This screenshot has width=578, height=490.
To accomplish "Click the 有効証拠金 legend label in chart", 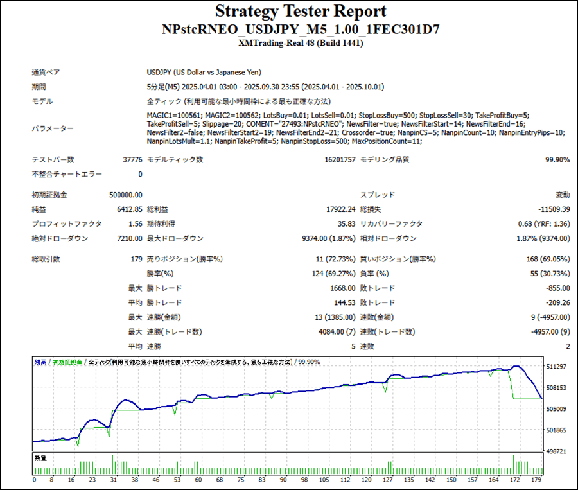I will (x=68, y=362).
